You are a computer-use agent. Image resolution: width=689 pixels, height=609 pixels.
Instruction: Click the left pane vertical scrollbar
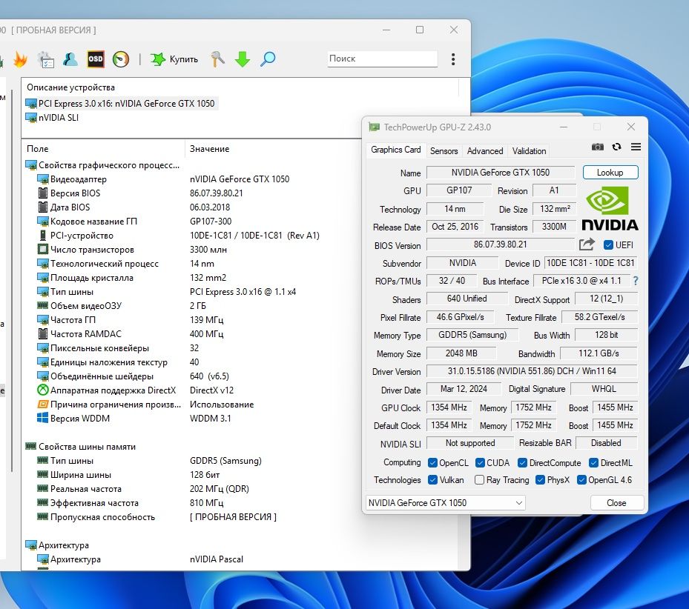13,281
